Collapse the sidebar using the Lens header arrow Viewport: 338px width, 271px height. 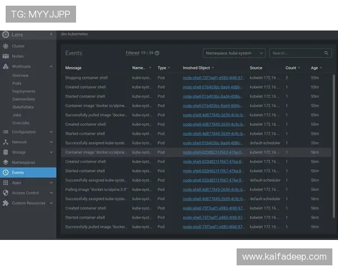(x=51, y=34)
